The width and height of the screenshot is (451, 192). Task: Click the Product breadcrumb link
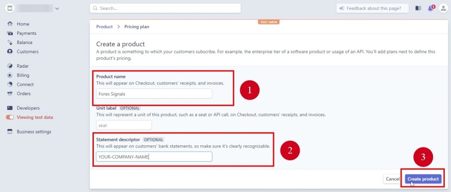[104, 27]
